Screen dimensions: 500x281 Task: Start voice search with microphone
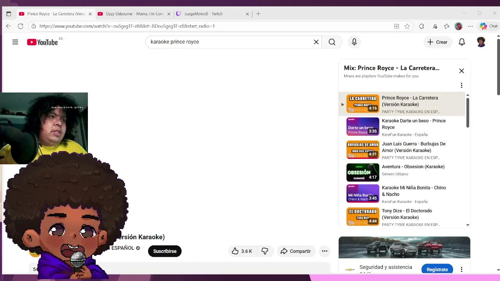(x=354, y=42)
